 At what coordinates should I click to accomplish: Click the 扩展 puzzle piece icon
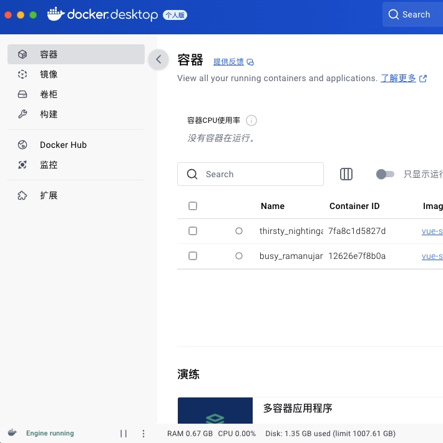point(22,195)
